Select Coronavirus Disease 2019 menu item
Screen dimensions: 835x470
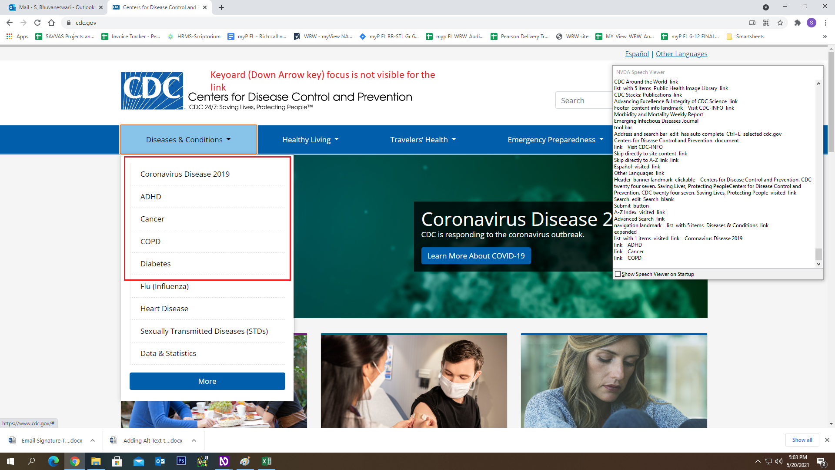coord(208,174)
